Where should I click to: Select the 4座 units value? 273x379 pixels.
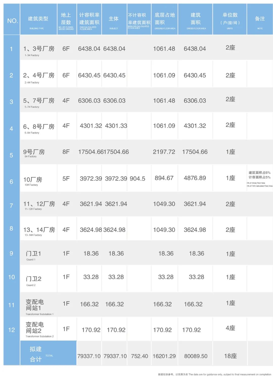pyautogui.click(x=230, y=328)
